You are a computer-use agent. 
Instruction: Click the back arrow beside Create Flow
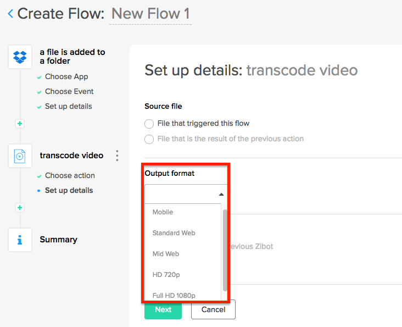coord(10,14)
